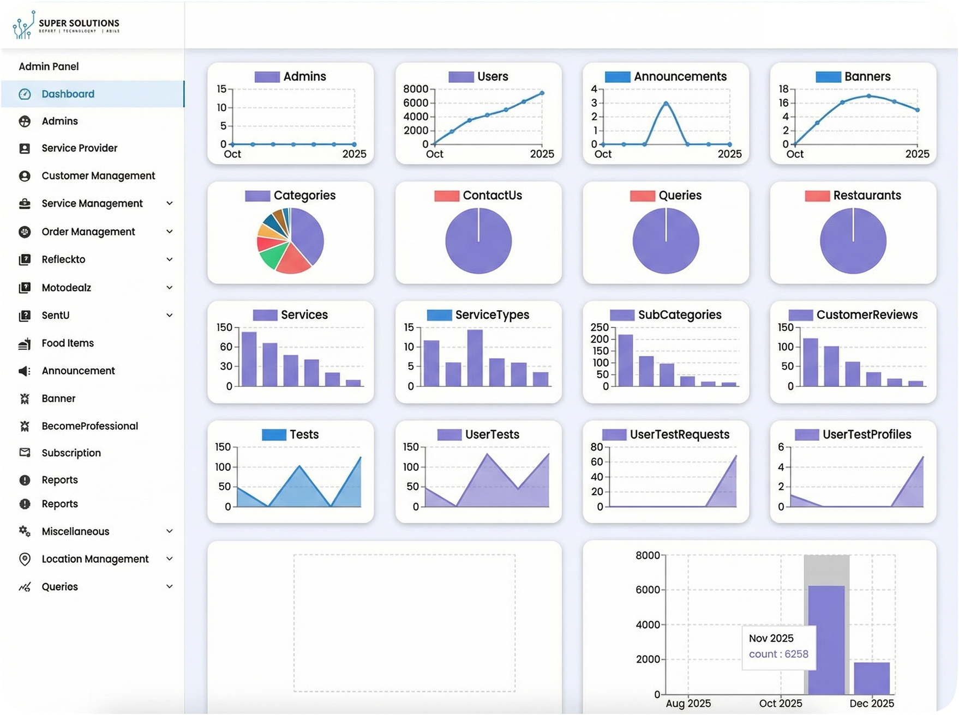This screenshot has width=959, height=715.
Task: Click the Dec 2025 bar in chart
Action: tap(871, 678)
